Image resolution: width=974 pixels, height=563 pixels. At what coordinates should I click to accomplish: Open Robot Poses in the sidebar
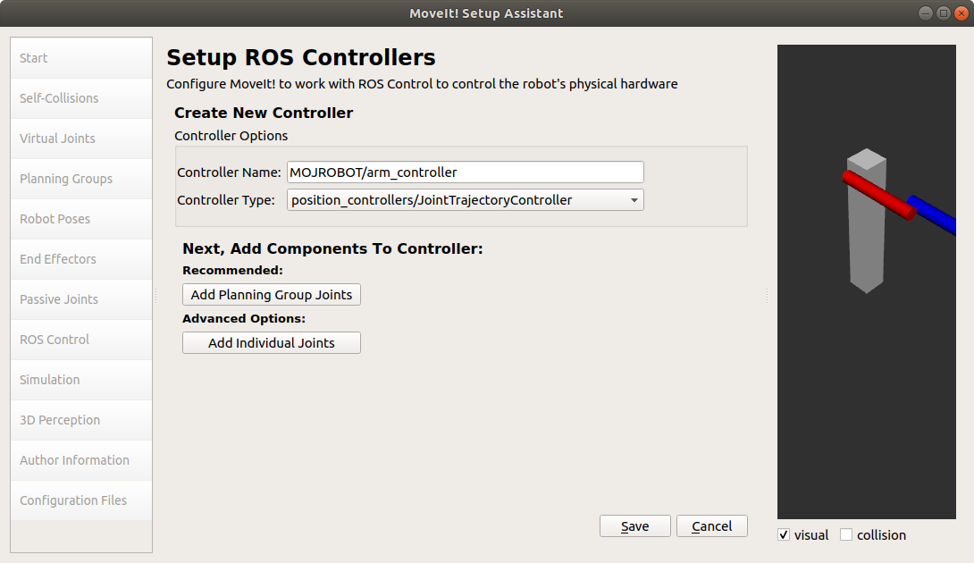81,219
